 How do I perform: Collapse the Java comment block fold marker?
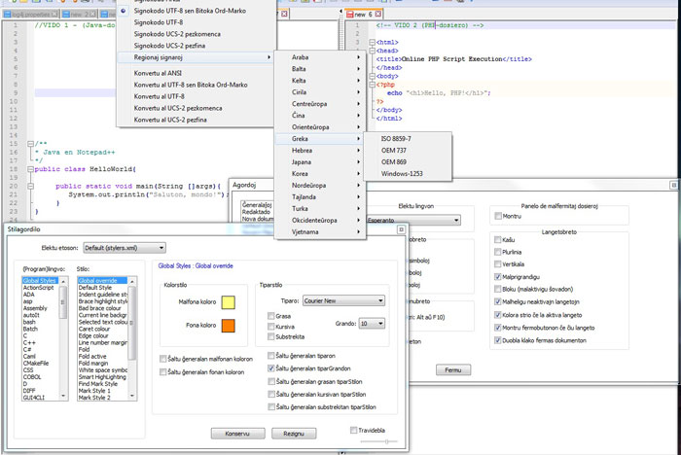coord(30,144)
